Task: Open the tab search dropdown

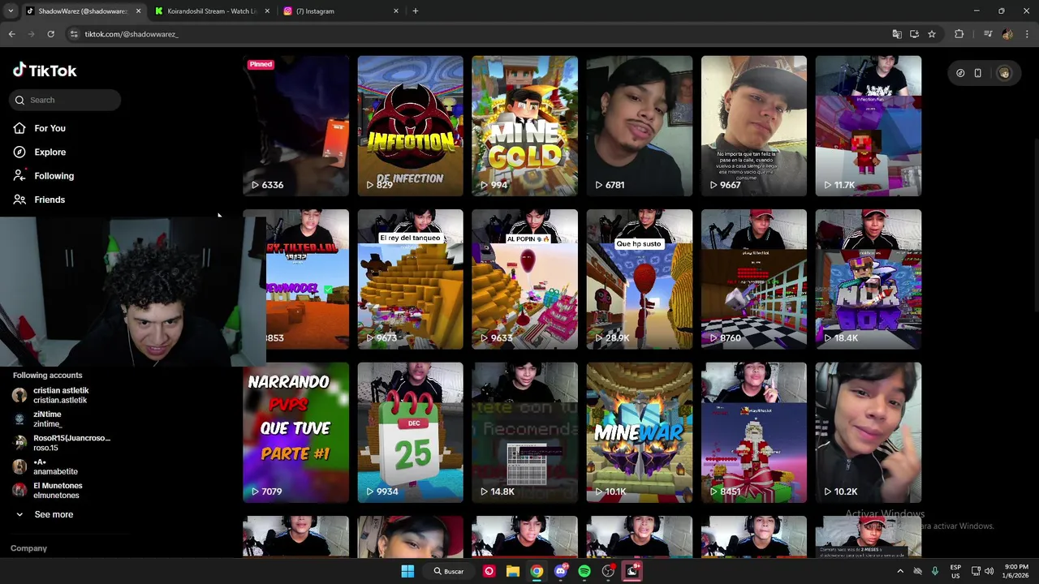Action: (x=11, y=11)
